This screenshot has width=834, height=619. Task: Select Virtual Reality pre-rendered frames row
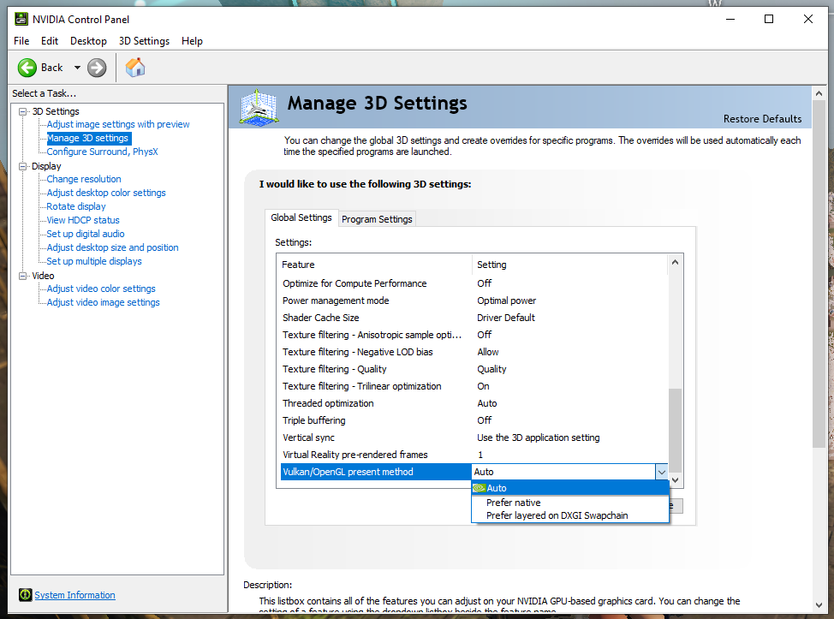click(474, 455)
